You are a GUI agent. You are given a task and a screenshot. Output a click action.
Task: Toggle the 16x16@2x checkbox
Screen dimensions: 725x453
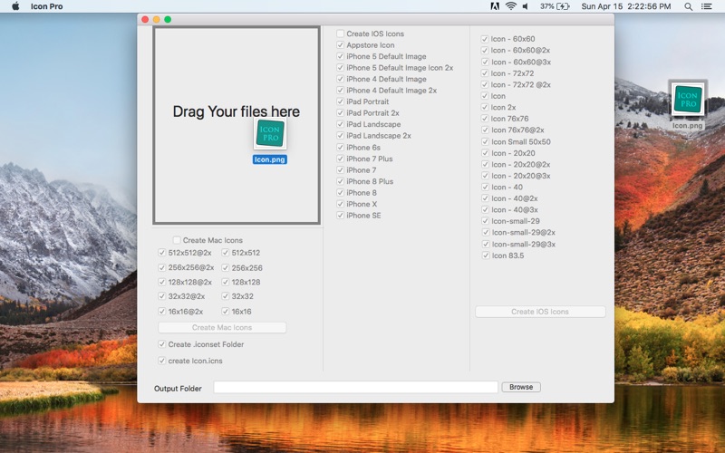click(162, 311)
